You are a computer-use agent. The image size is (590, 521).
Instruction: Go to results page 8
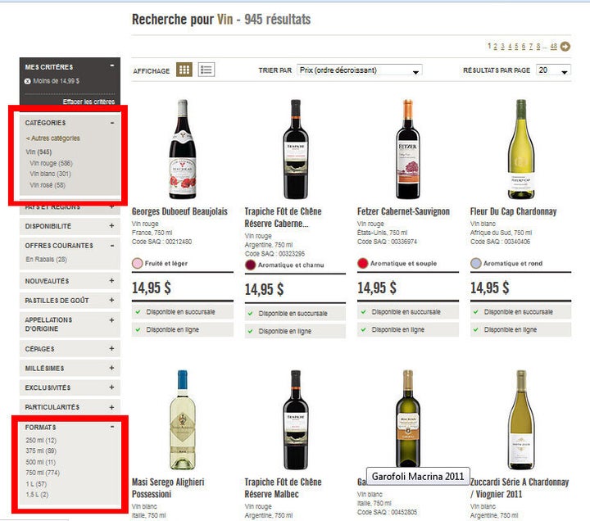(x=538, y=46)
